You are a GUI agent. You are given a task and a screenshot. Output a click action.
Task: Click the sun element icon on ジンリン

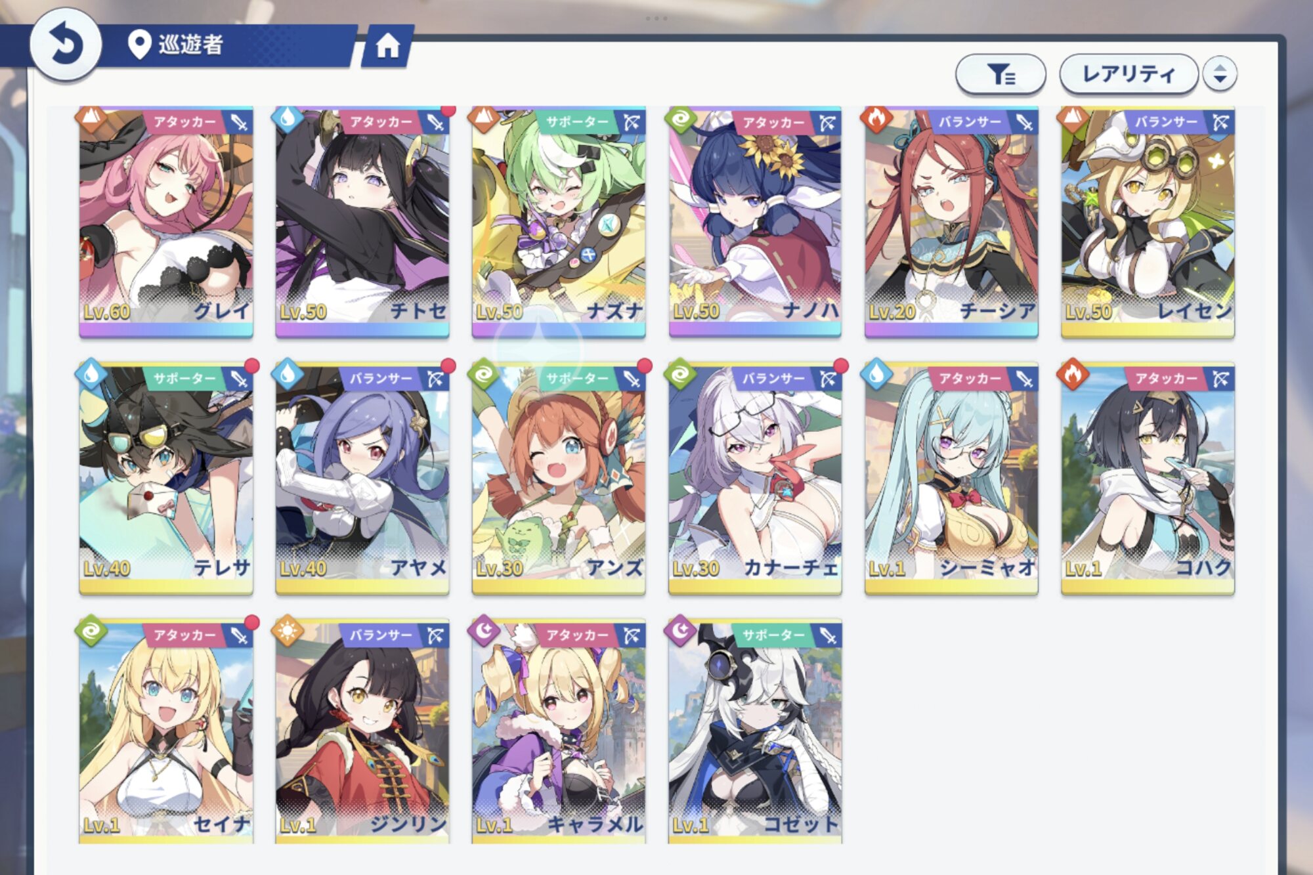288,631
